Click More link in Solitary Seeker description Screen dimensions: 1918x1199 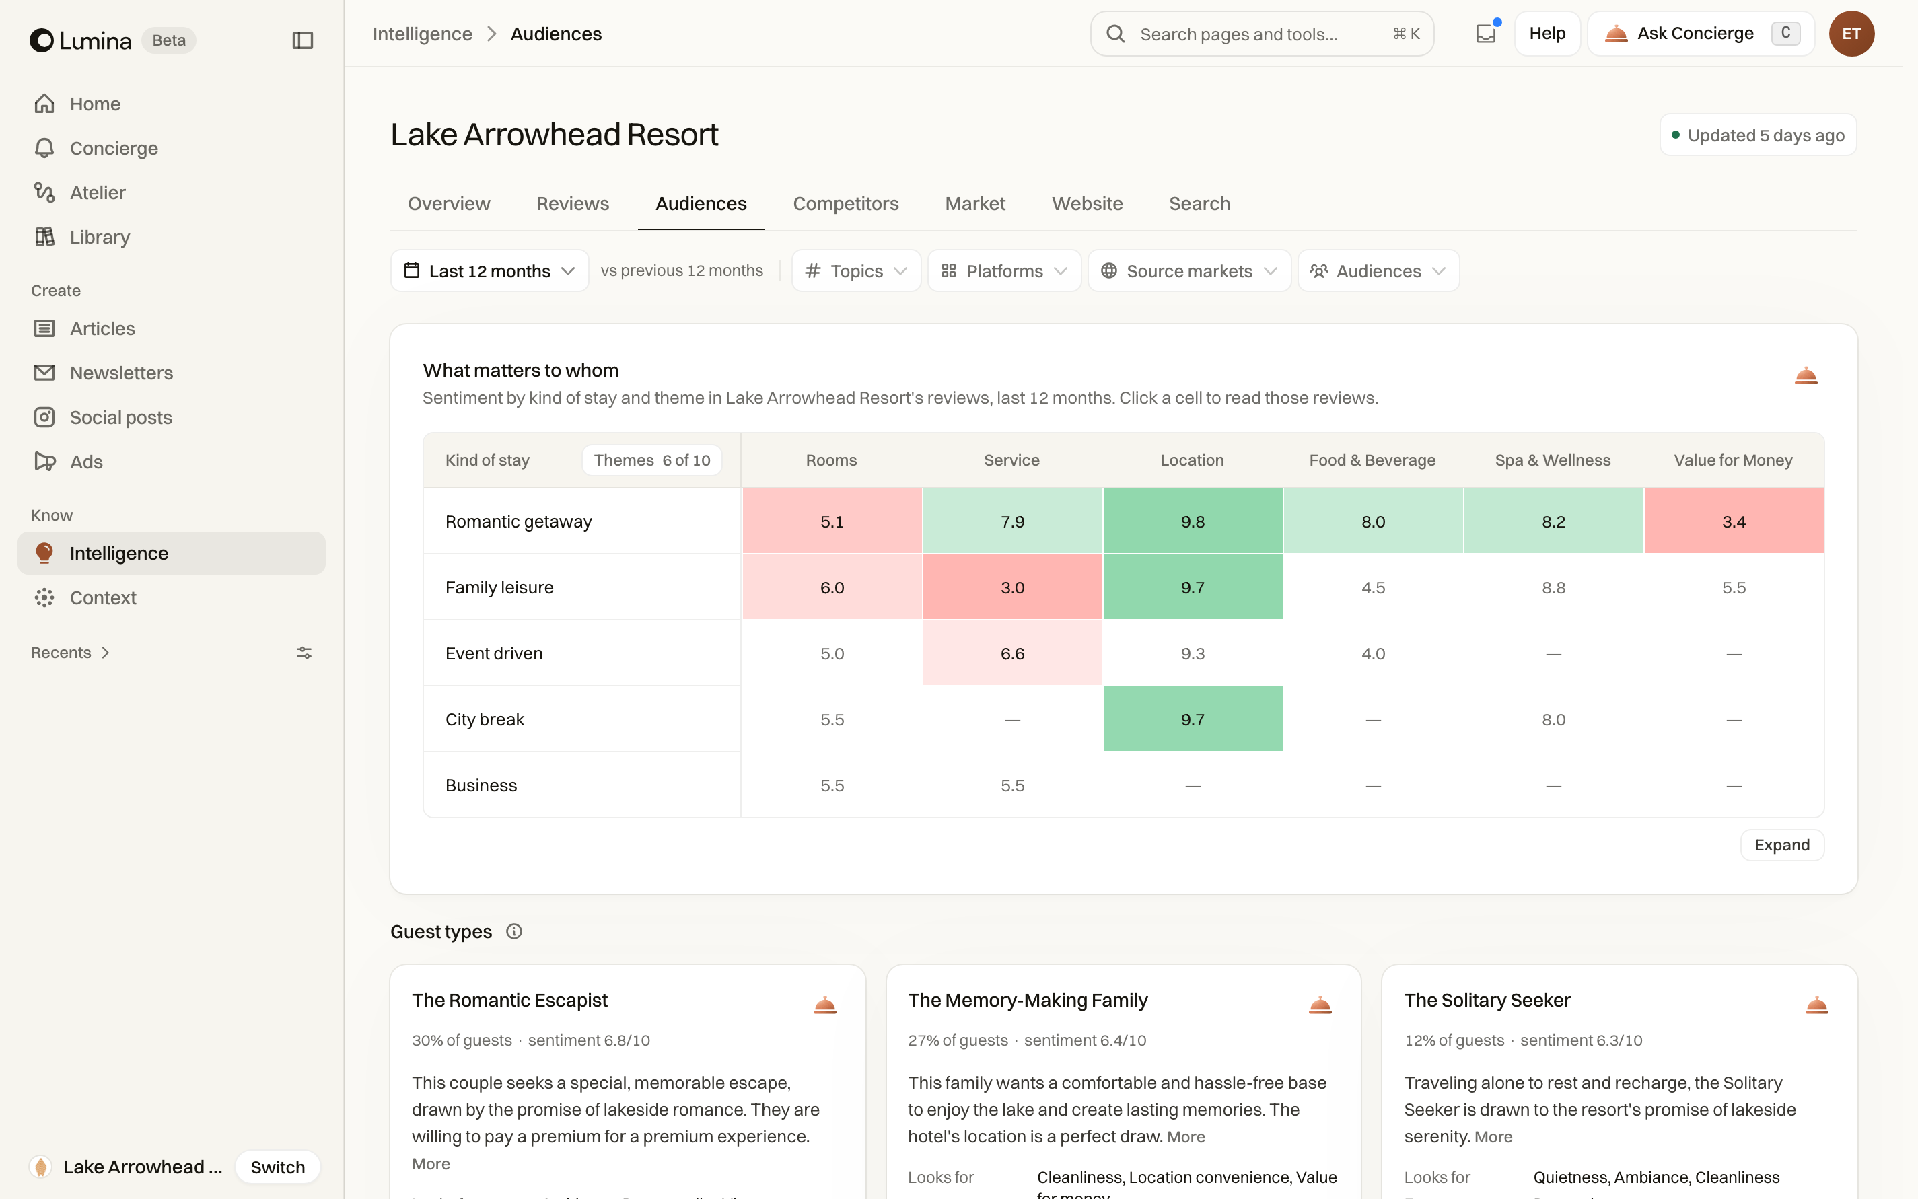(x=1493, y=1137)
